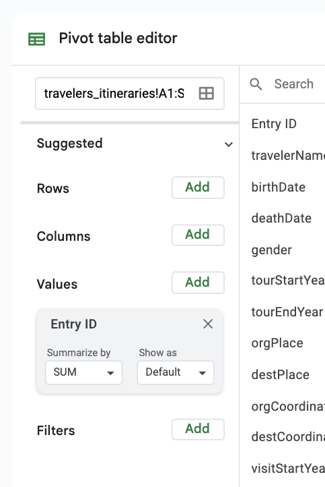Click the data range input field

(x=129, y=94)
